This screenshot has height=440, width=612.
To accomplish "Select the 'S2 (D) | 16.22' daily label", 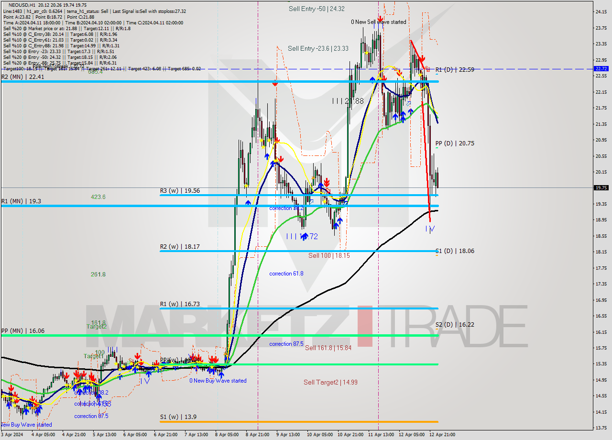I will [x=455, y=325].
